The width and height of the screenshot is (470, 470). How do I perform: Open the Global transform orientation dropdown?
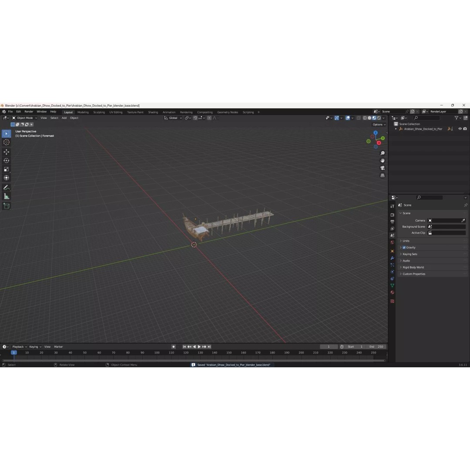pos(173,118)
